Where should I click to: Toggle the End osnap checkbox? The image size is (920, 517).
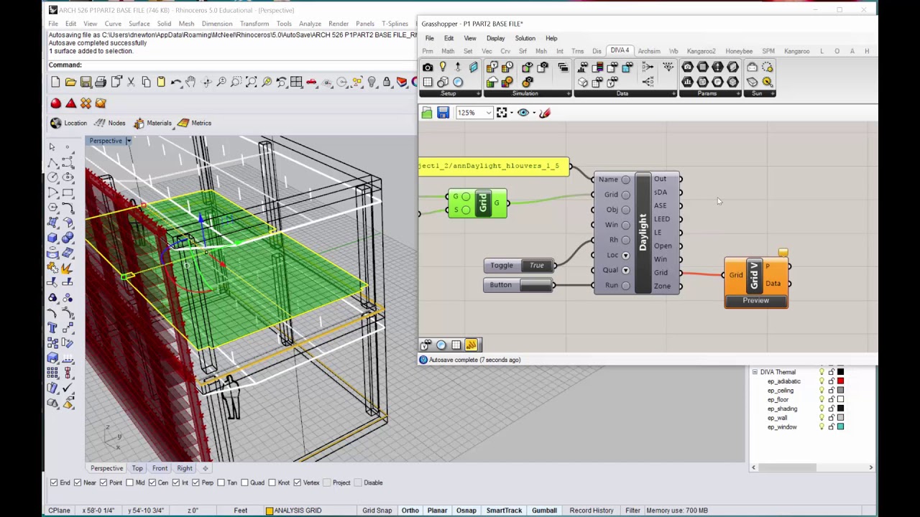54,483
